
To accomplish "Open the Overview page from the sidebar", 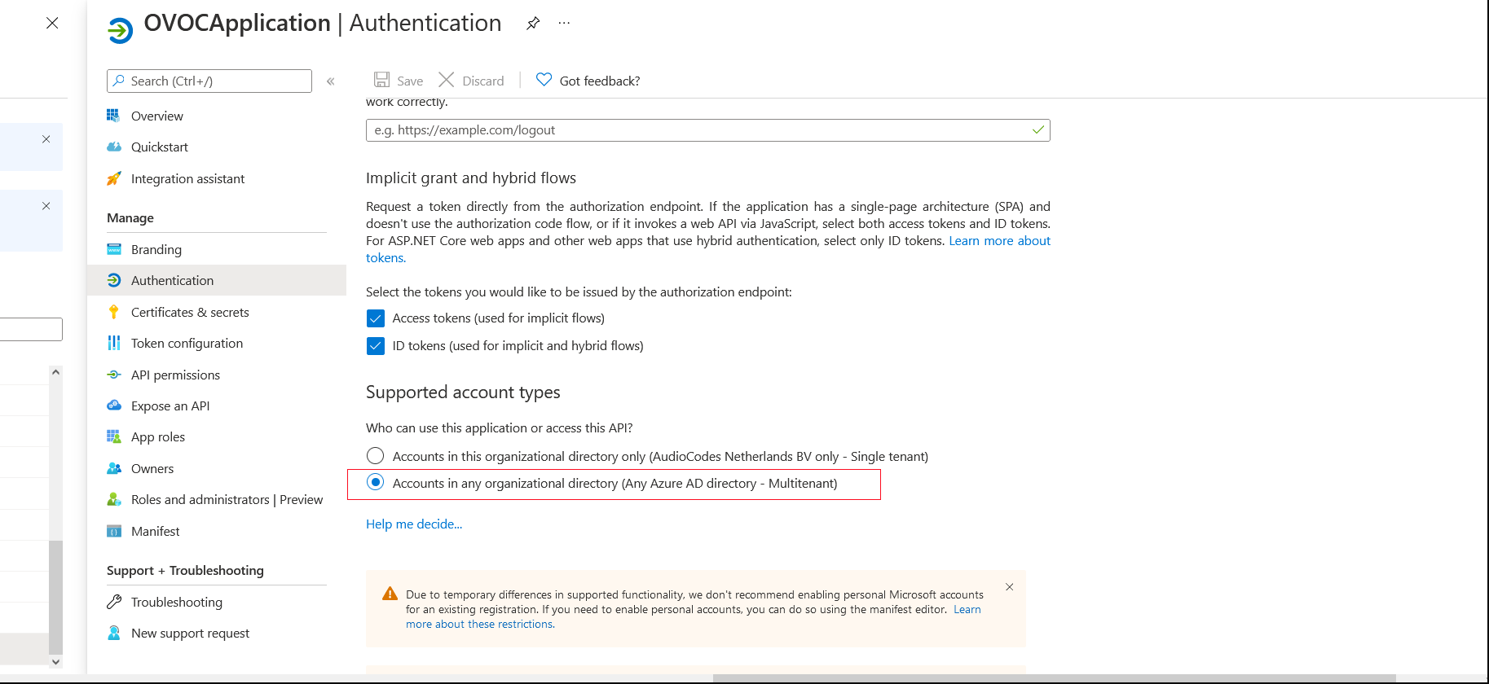I will click(x=156, y=116).
